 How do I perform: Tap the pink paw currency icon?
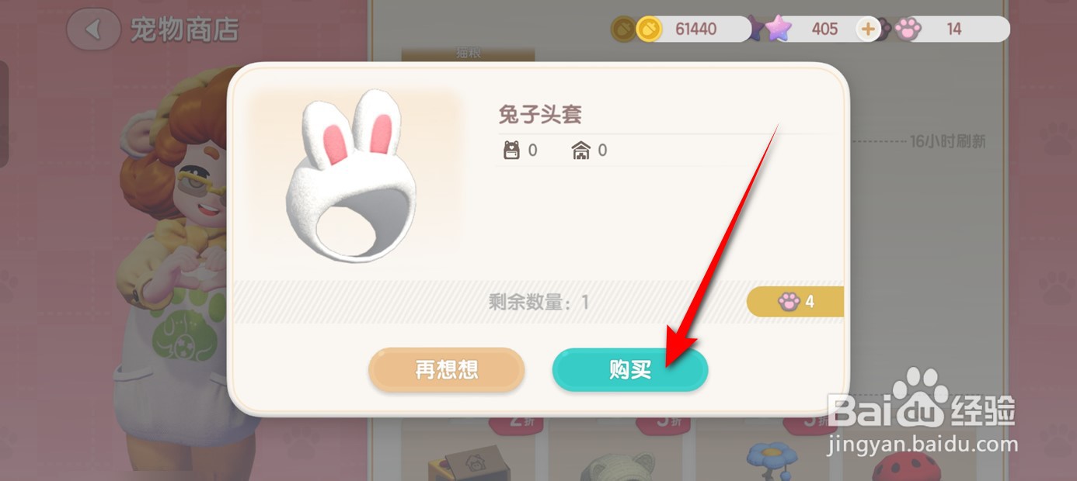907,29
